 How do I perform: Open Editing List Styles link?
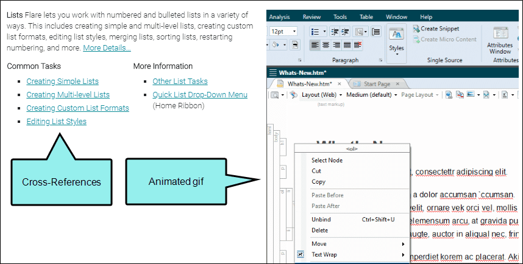tap(56, 122)
